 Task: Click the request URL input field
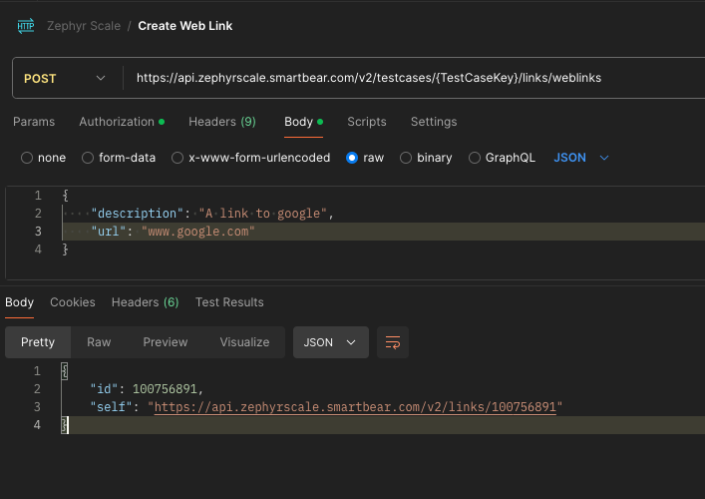pyautogui.click(x=399, y=78)
